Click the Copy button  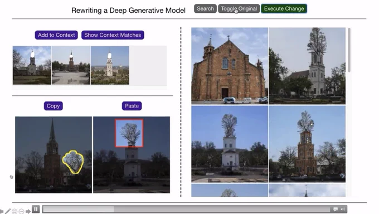53,106
